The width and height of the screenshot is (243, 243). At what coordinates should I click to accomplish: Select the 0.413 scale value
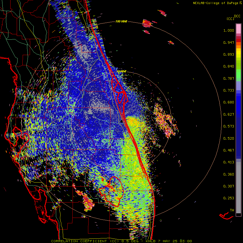pyautogui.click(x=229, y=162)
